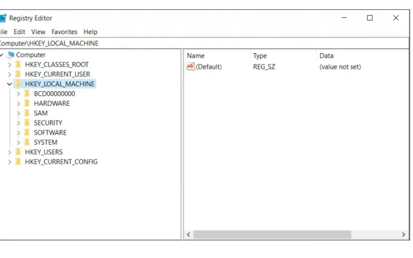Screen dimensions: 413x258
Task: Click the horizontal scrollbar thumb
Action: [272, 235]
